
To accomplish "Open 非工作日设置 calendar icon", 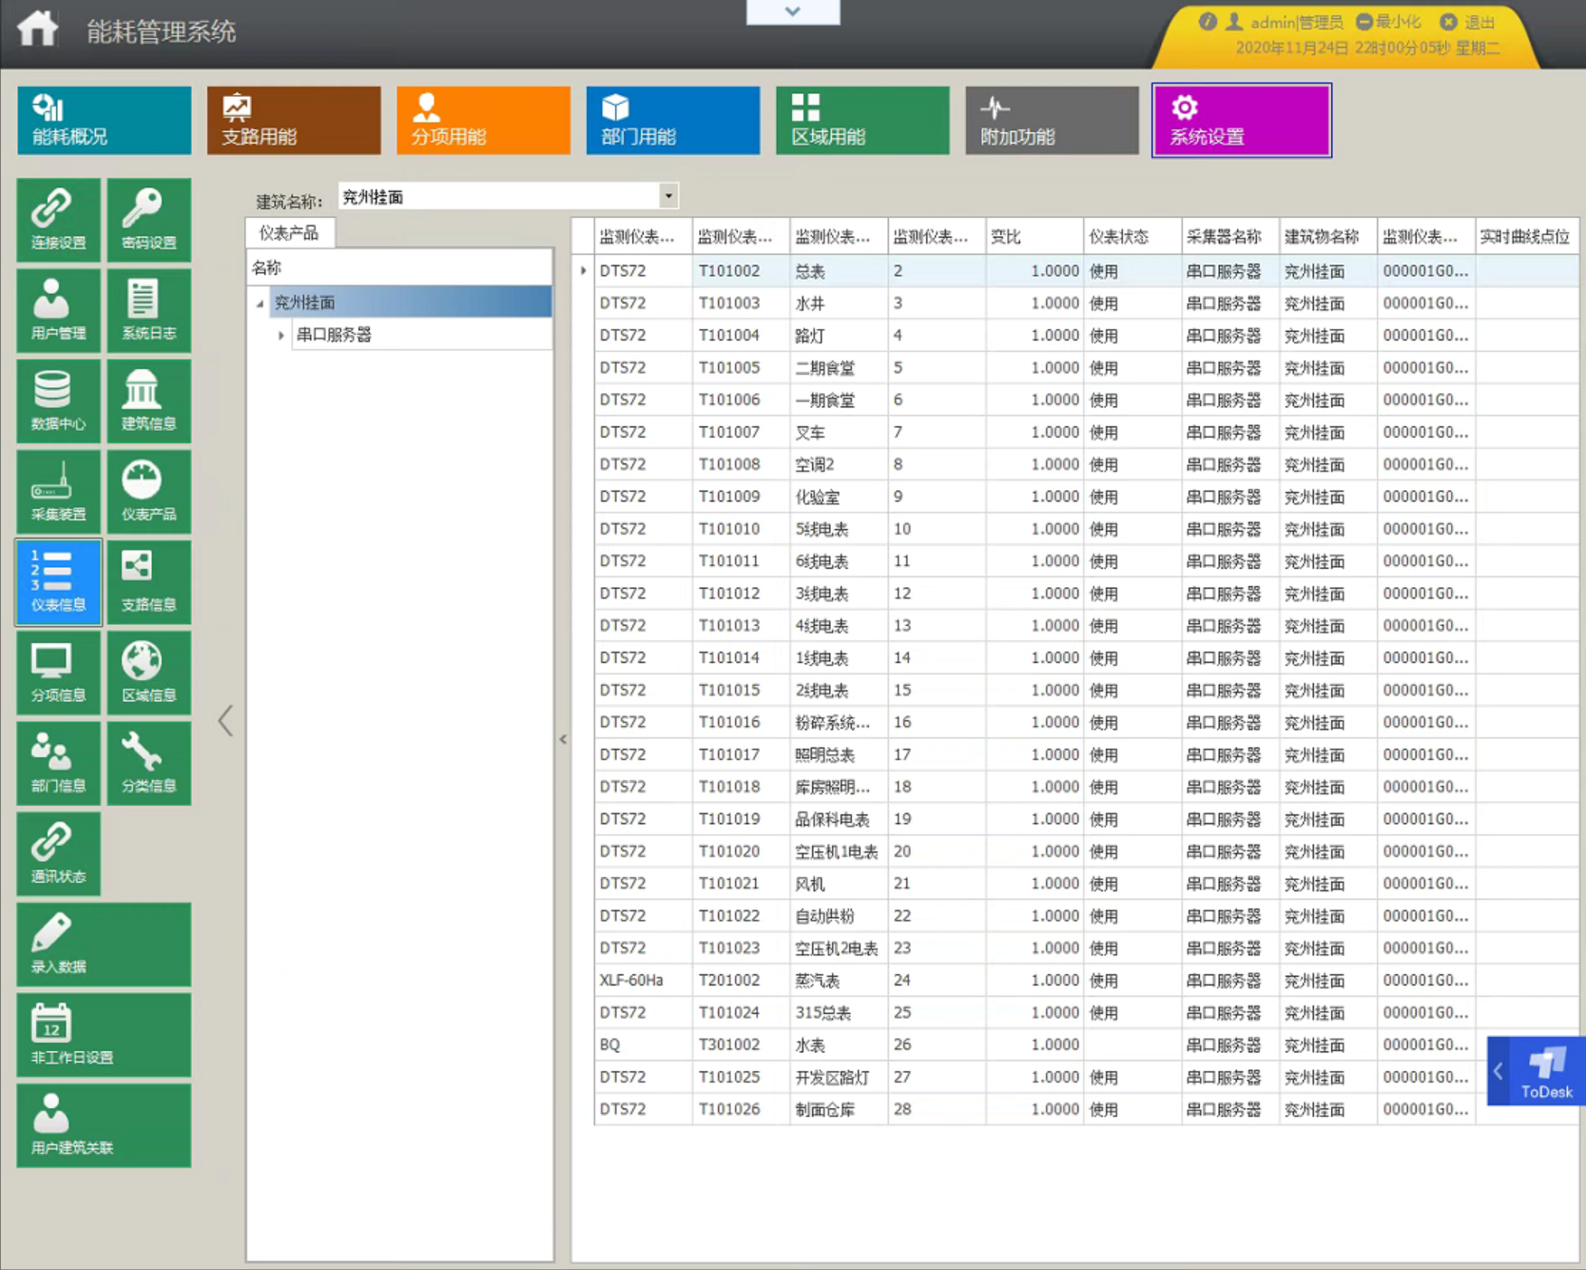I will (x=103, y=1034).
